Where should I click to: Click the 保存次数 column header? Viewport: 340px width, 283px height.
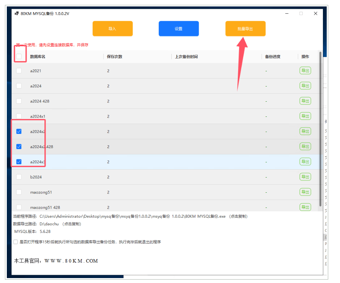click(x=114, y=57)
